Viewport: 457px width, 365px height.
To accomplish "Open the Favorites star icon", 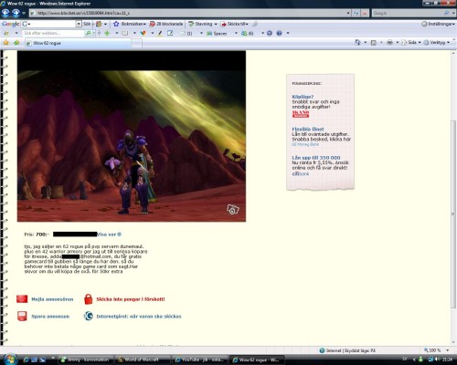I will [x=5, y=43].
